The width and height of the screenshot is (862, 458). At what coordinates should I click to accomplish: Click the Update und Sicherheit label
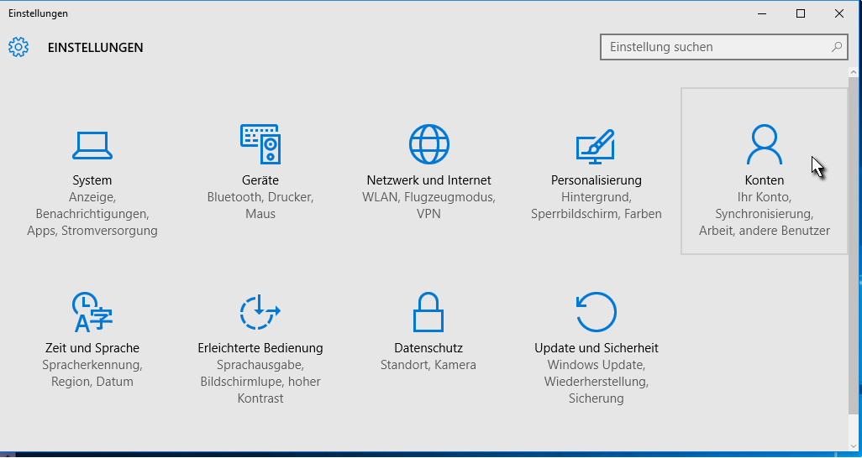596,348
